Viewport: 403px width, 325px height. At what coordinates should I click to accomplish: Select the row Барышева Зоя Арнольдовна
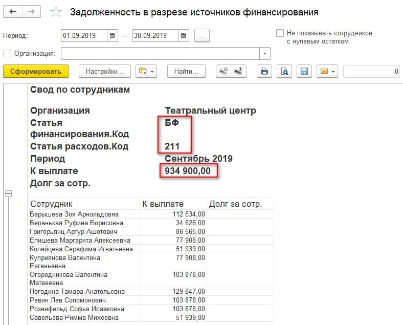point(74,214)
